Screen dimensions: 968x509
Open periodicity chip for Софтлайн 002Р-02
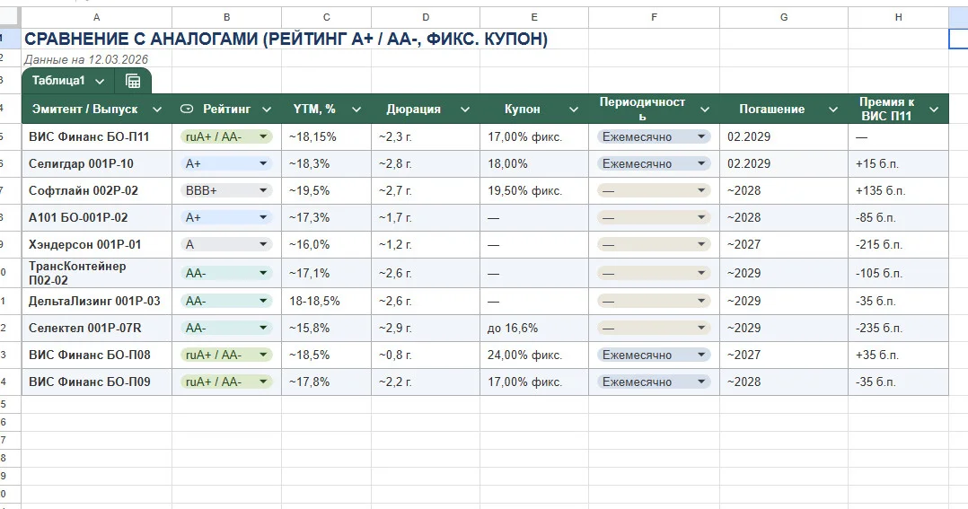point(654,190)
